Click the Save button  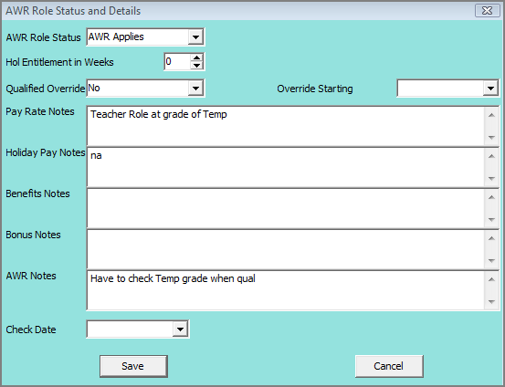133,366
